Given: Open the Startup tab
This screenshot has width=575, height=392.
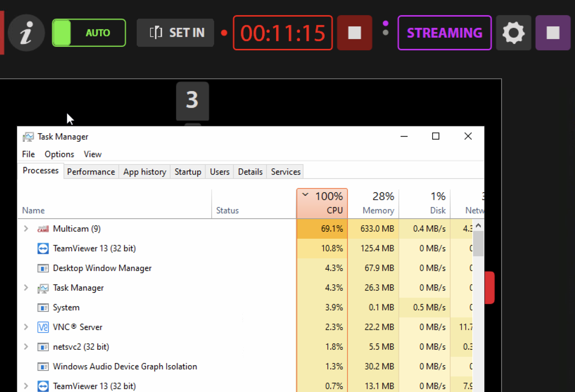Looking at the screenshot, I should [188, 172].
